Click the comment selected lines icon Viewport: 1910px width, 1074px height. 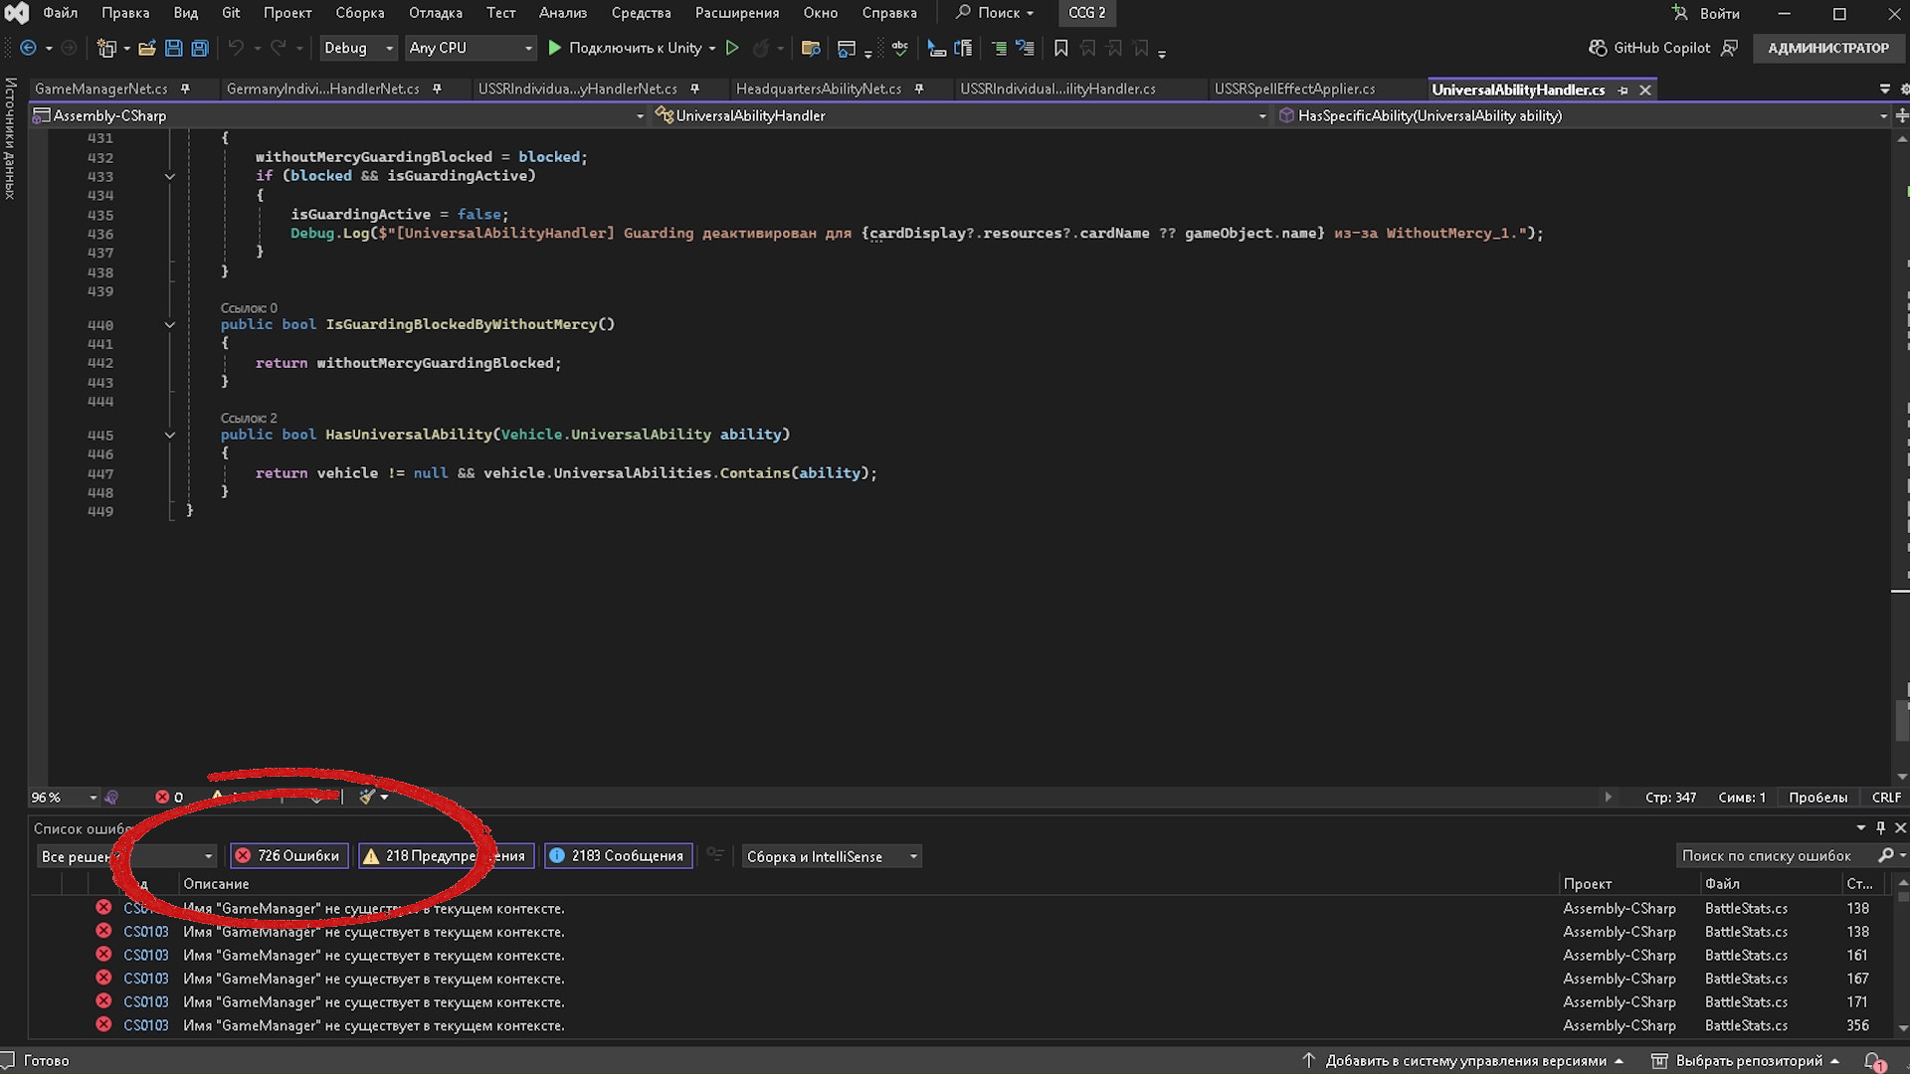click(999, 48)
